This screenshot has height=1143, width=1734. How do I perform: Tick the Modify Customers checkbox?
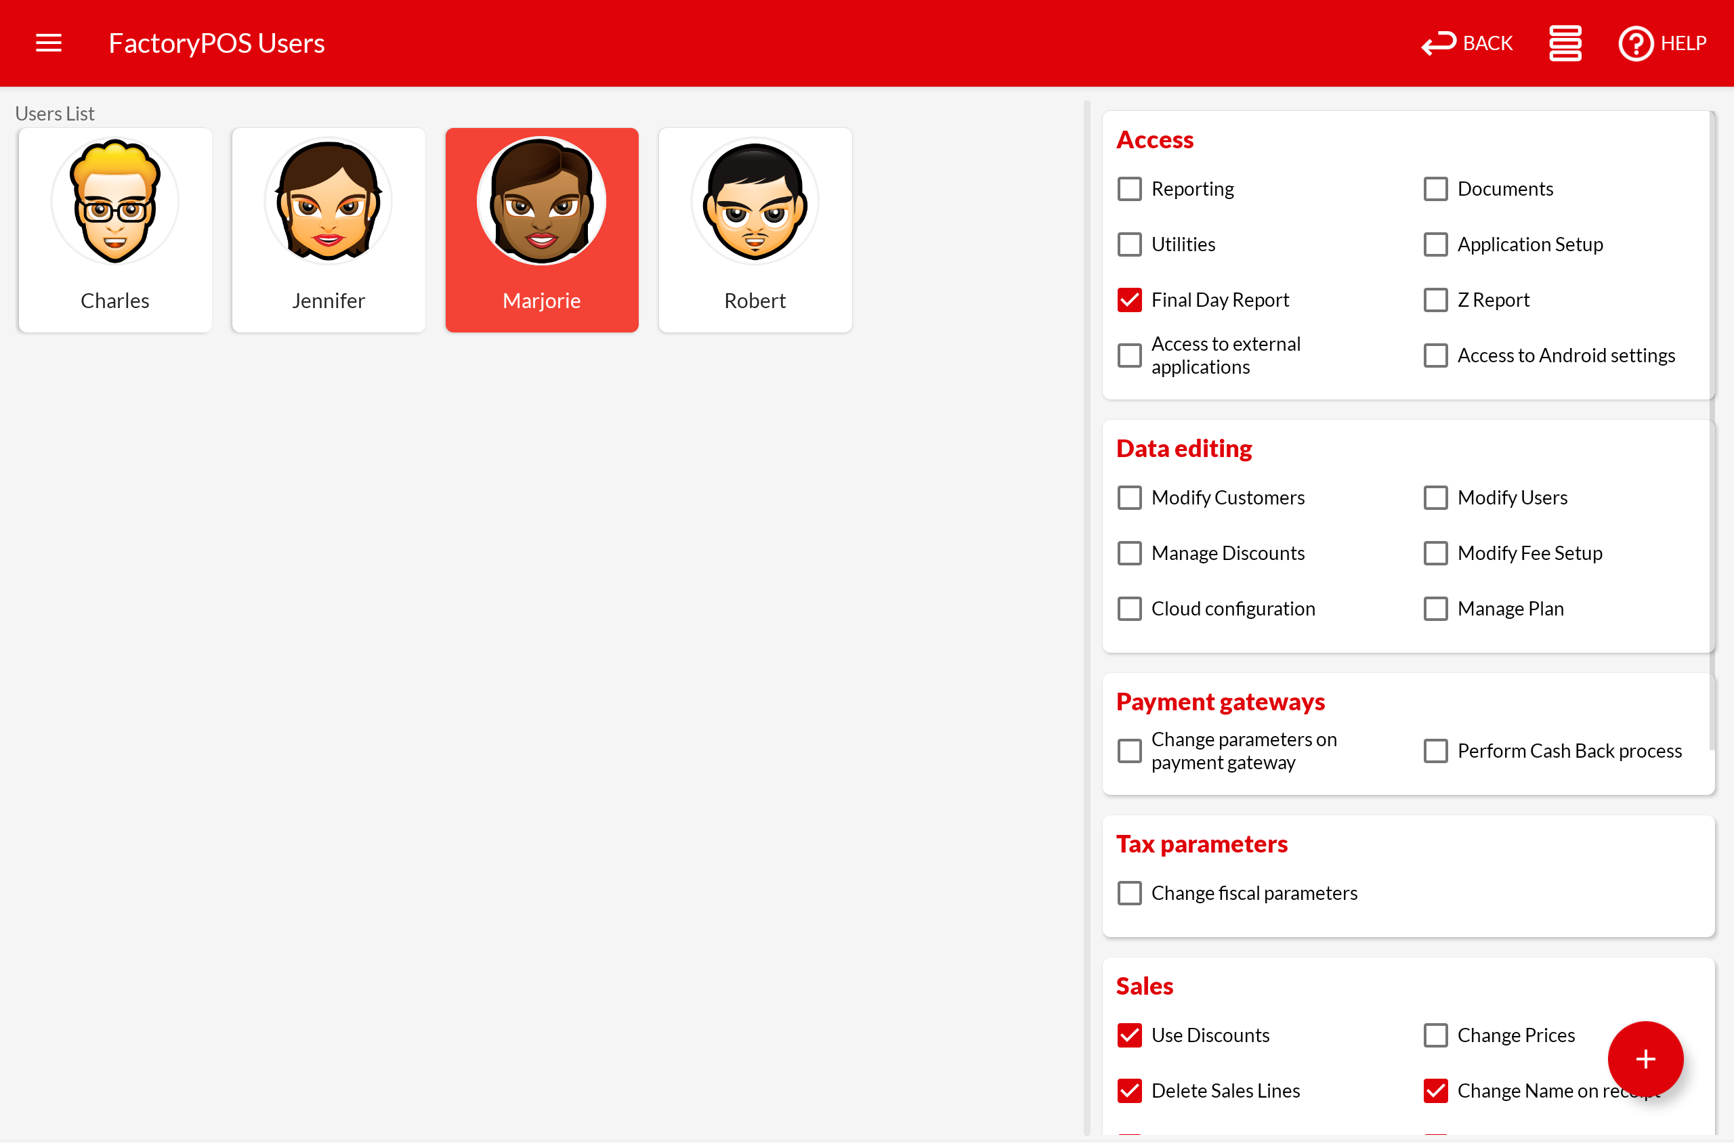(x=1130, y=498)
